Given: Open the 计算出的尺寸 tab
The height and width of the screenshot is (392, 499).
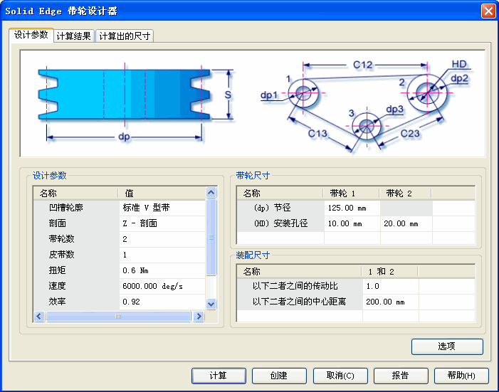Looking at the screenshot, I should pyautogui.click(x=125, y=36).
